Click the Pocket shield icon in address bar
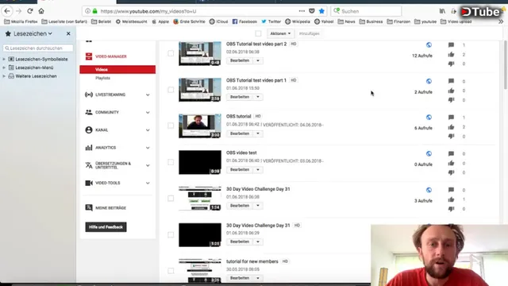 [312, 11]
